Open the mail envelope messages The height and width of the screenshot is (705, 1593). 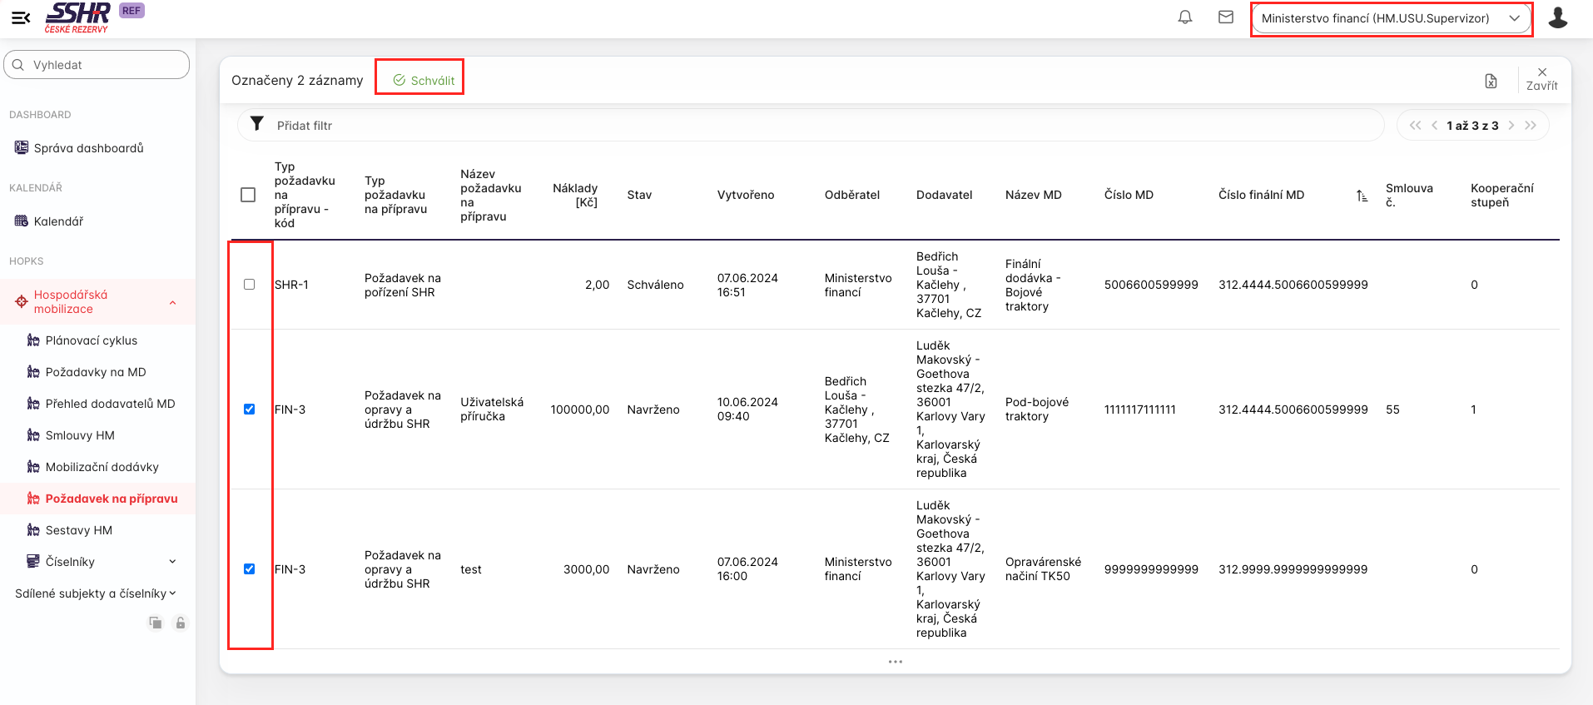tap(1226, 17)
